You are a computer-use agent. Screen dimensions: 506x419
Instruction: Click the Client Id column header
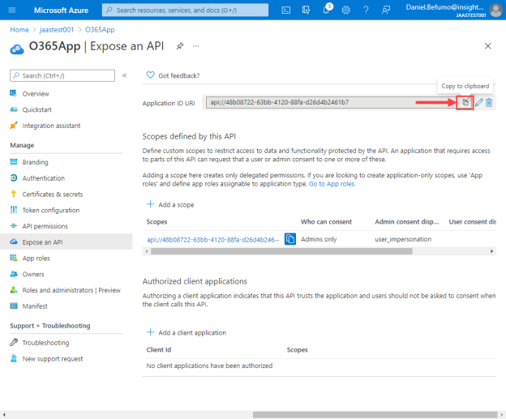point(159,349)
